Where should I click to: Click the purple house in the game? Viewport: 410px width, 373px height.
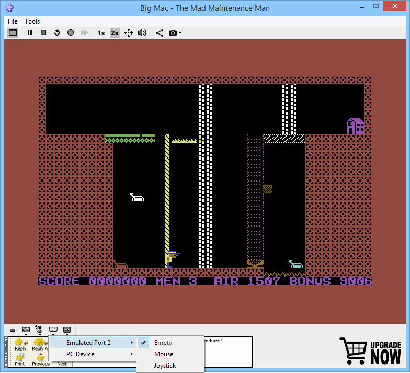click(x=356, y=126)
